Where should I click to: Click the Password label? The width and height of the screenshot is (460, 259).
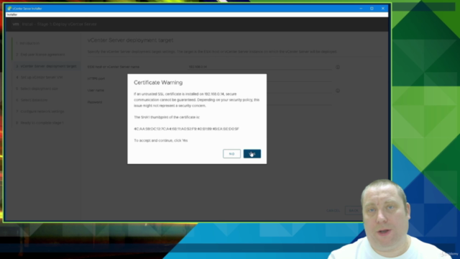pos(95,102)
